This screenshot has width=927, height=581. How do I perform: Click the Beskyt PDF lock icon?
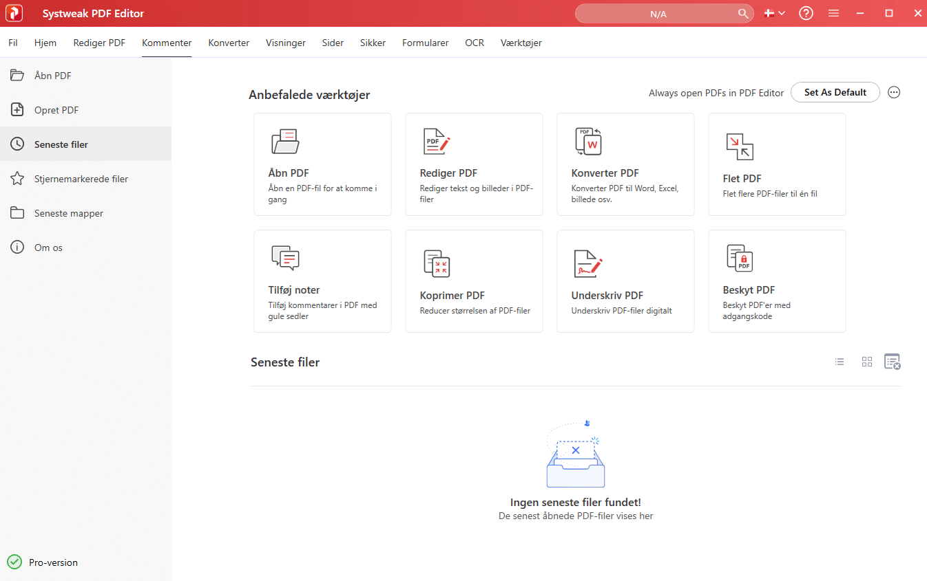[x=740, y=258]
